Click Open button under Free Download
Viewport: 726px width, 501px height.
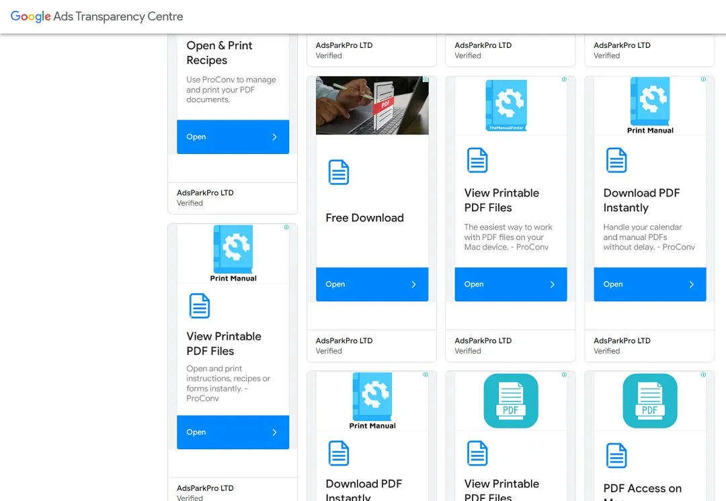coord(372,284)
